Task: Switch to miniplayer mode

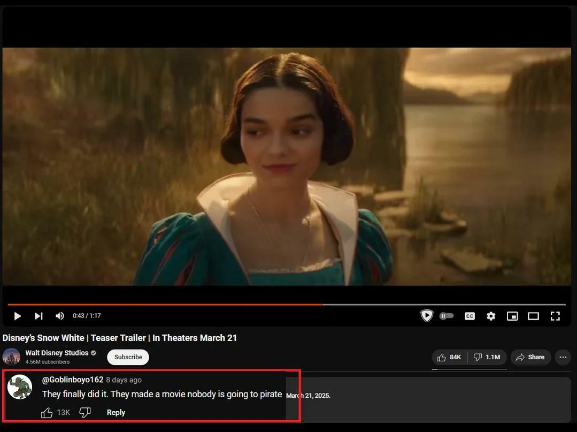Action: (x=512, y=316)
